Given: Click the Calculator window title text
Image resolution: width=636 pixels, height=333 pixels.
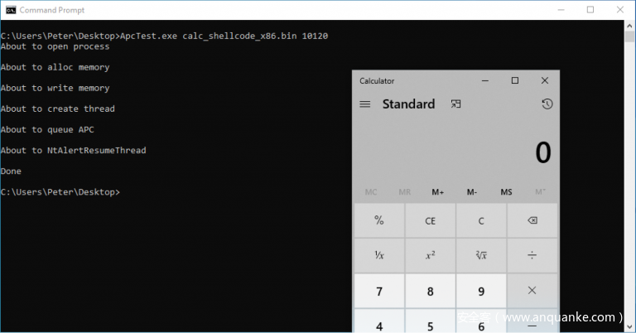Looking at the screenshot, I should pos(377,80).
